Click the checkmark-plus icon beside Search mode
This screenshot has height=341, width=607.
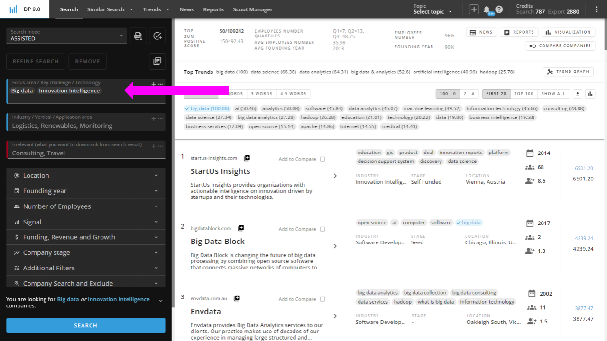[157, 36]
